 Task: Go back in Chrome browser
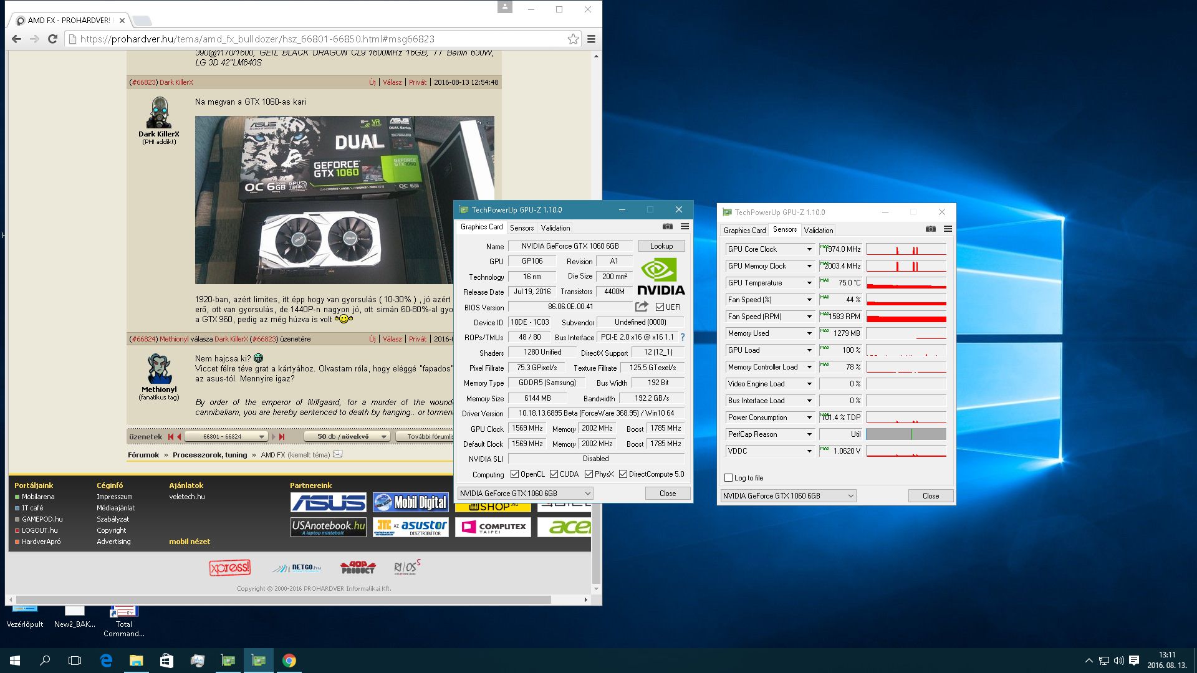coord(17,39)
